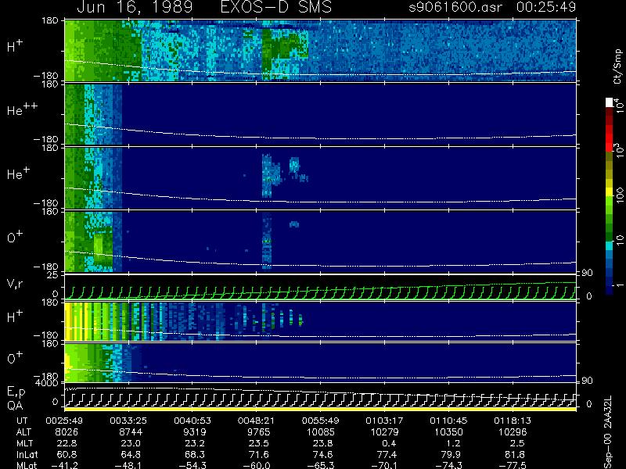626x469 pixels.
Task: Select the altitude value "10279"
Action: [x=384, y=432]
